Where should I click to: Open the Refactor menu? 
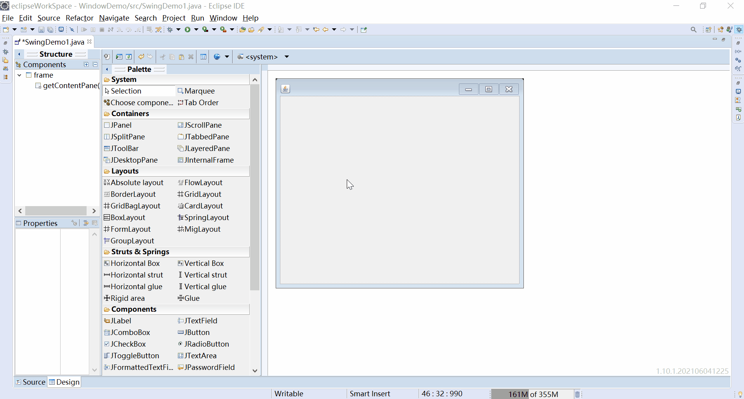click(80, 18)
